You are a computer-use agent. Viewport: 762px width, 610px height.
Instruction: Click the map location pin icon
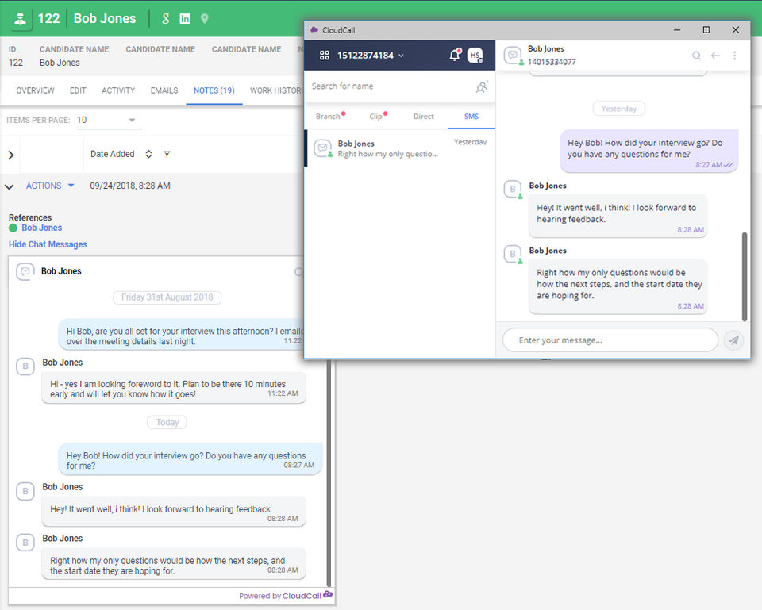(x=205, y=19)
